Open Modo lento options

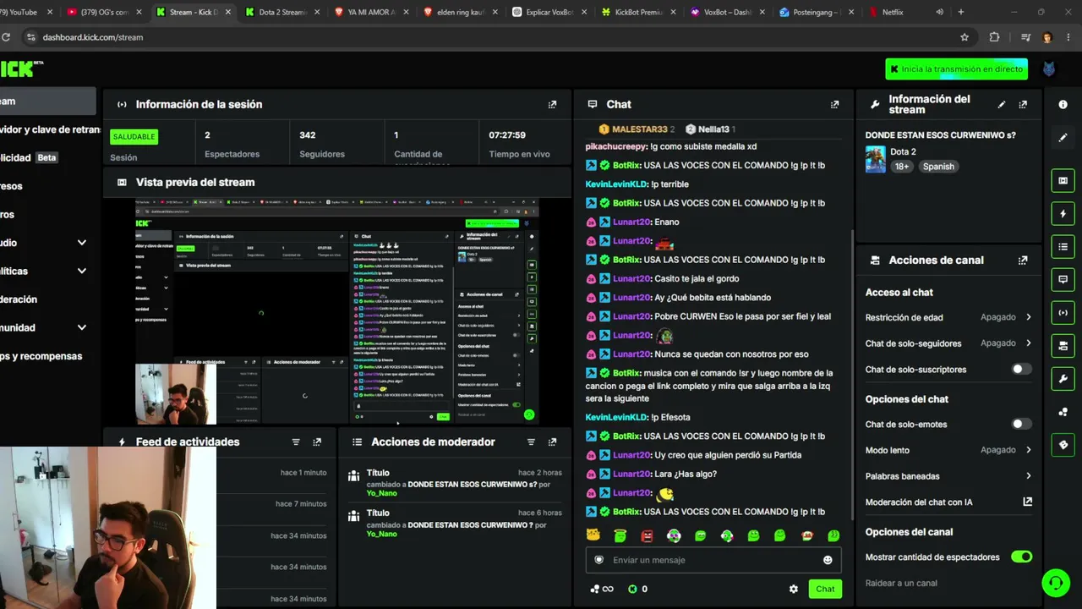click(948, 450)
